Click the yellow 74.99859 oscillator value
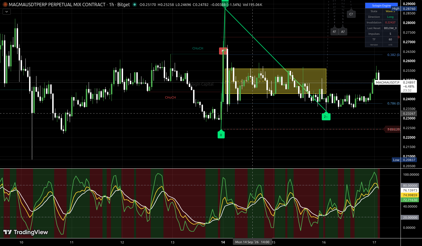Viewport: 422px width, 246px height. pos(410,195)
